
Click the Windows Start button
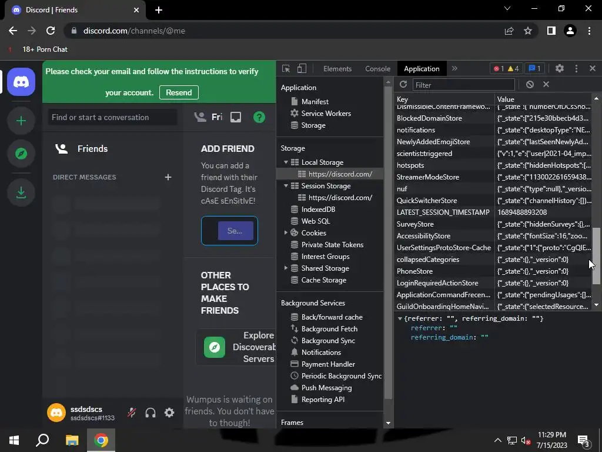pos(14,440)
